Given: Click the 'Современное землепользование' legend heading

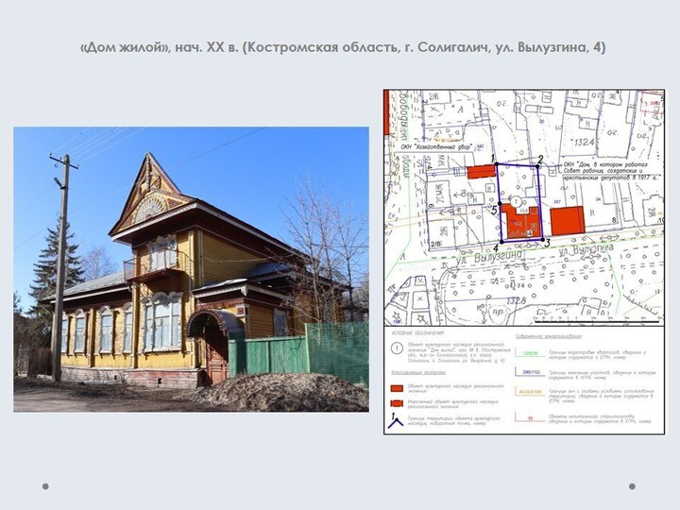Looking at the screenshot, I should (548, 336).
